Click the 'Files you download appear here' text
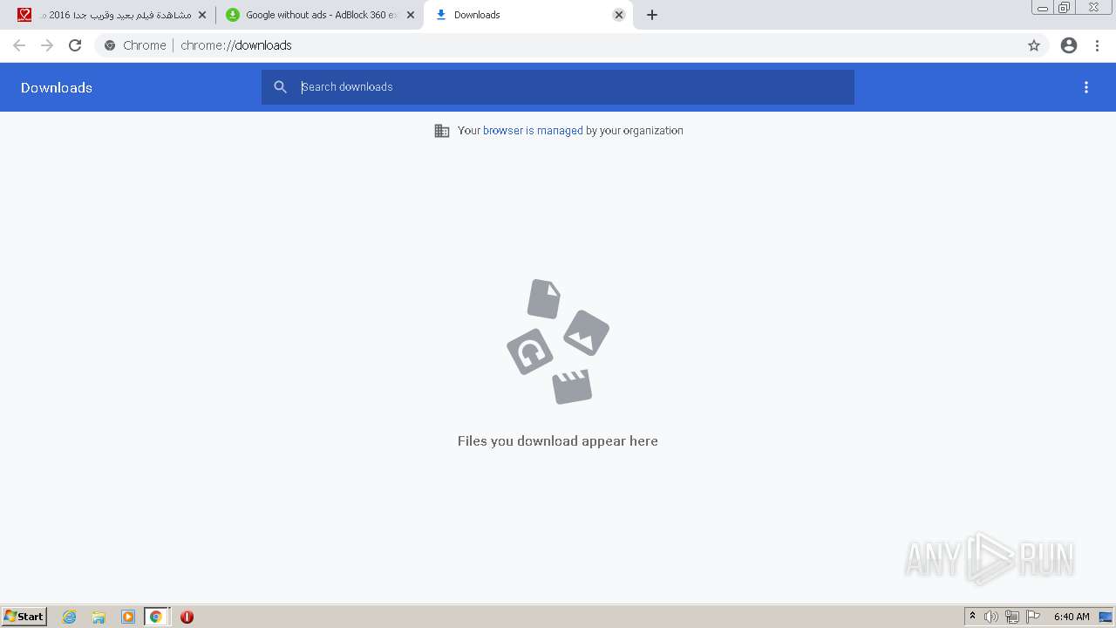 coord(558,441)
